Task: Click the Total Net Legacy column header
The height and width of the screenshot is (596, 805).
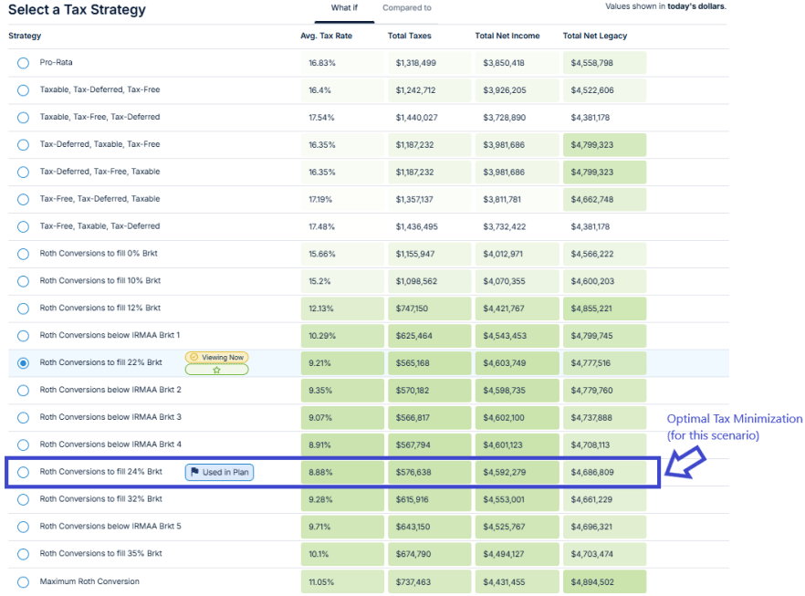Action: tap(594, 36)
